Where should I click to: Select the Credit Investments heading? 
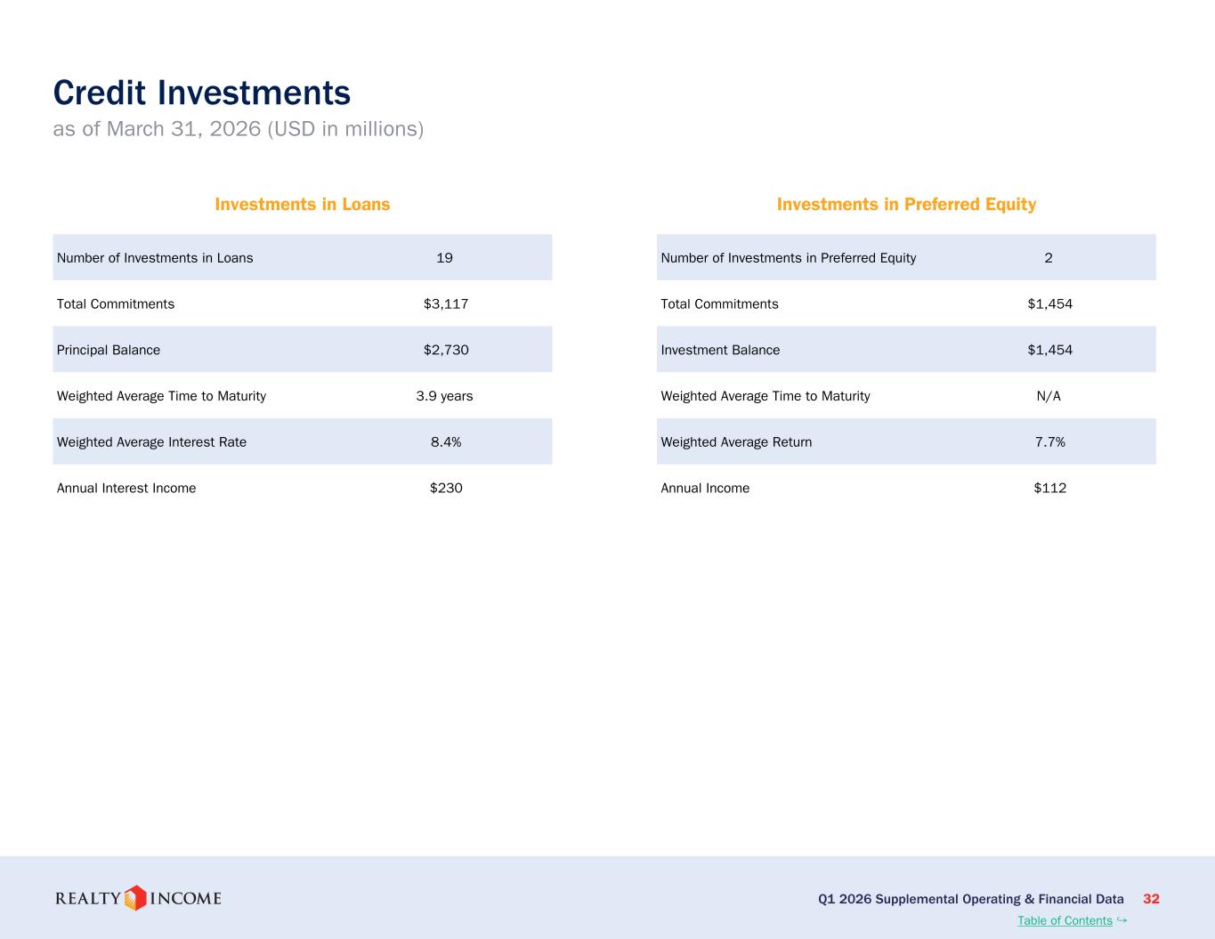[202, 93]
